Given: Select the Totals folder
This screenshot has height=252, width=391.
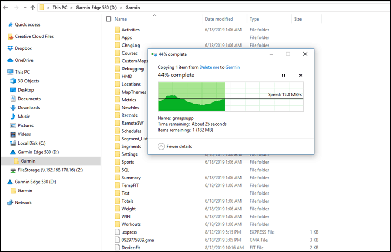Looking at the screenshot, I should coord(127,201).
